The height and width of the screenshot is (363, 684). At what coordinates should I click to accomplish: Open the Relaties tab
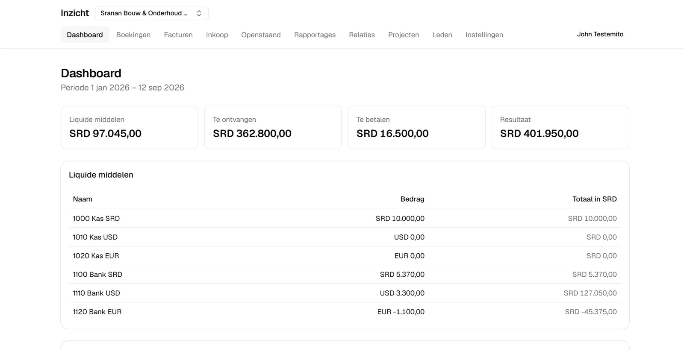362,35
